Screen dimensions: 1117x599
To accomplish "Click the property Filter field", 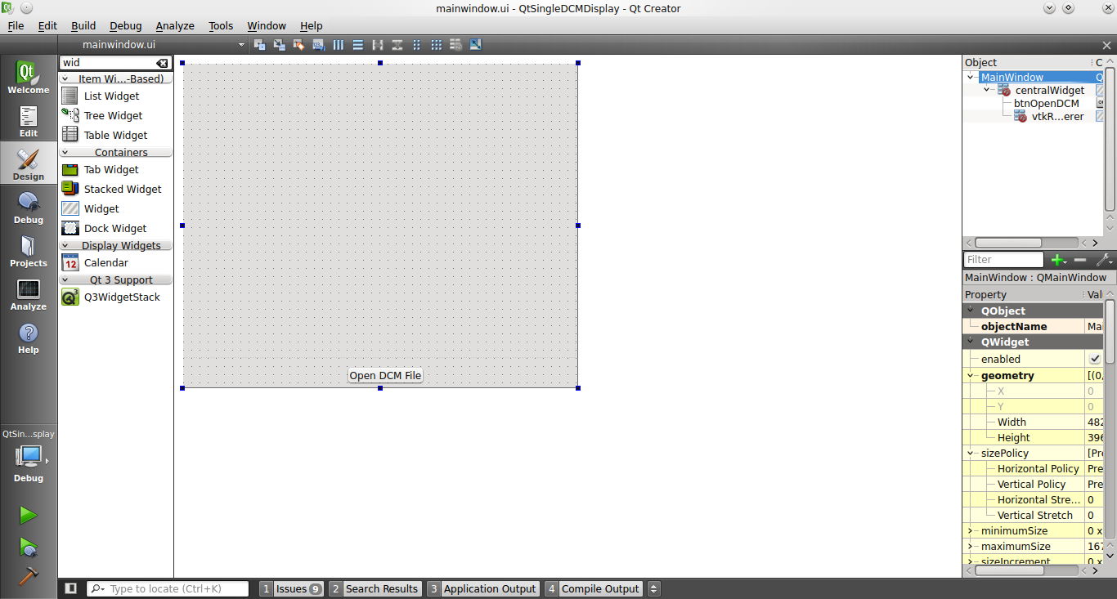I will [x=1004, y=260].
